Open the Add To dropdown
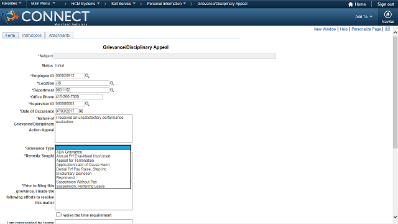Image resolution: width=398 pixels, height=224 pixels. 364,17
